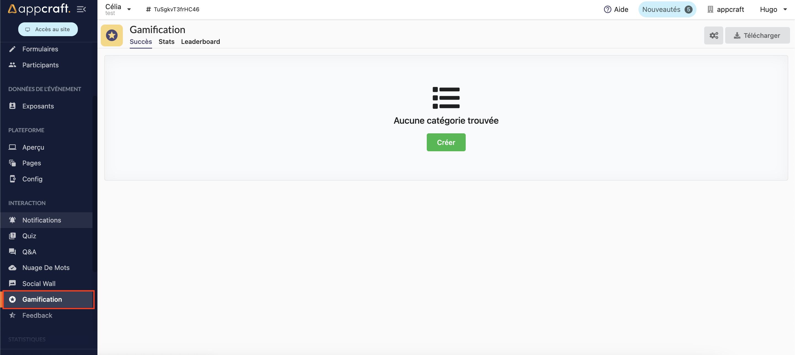Expand the Célia account dropdown
Image resolution: width=795 pixels, height=355 pixels.
(129, 9)
